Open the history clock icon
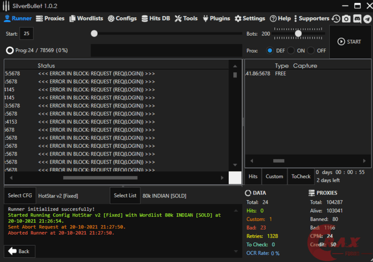This screenshot has width=373, height=262. [x=336, y=19]
